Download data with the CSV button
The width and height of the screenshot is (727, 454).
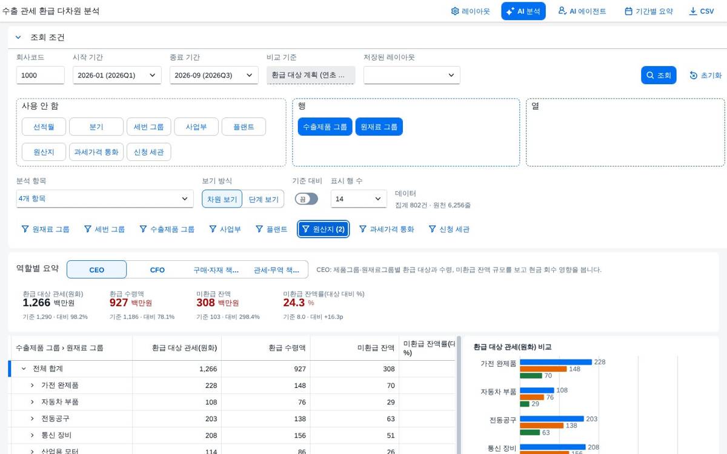tap(702, 11)
